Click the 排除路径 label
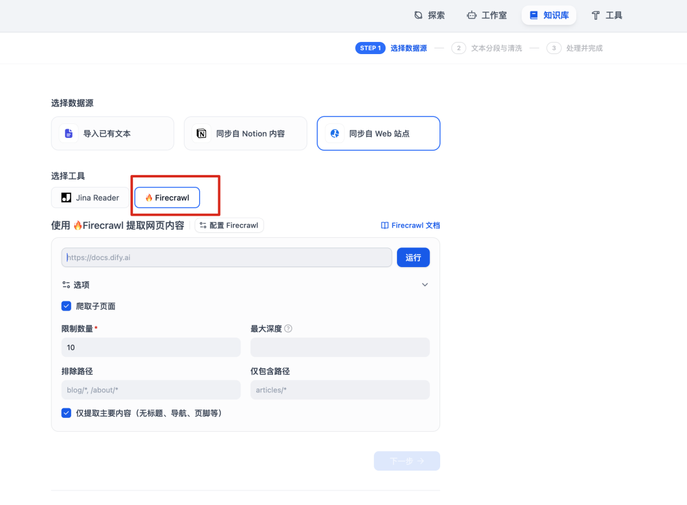Viewport: 687px width, 505px height. coord(77,371)
